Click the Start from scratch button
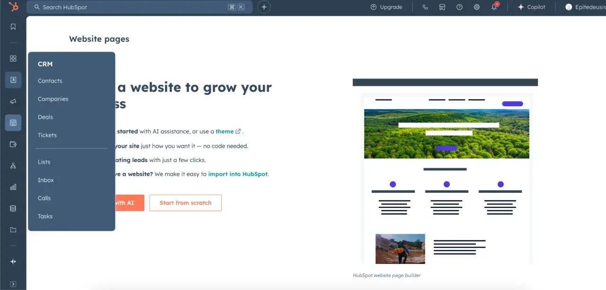 [x=185, y=203]
